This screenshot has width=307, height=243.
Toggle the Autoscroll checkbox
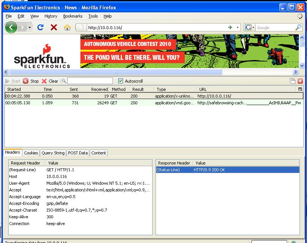pyautogui.click(x=120, y=81)
